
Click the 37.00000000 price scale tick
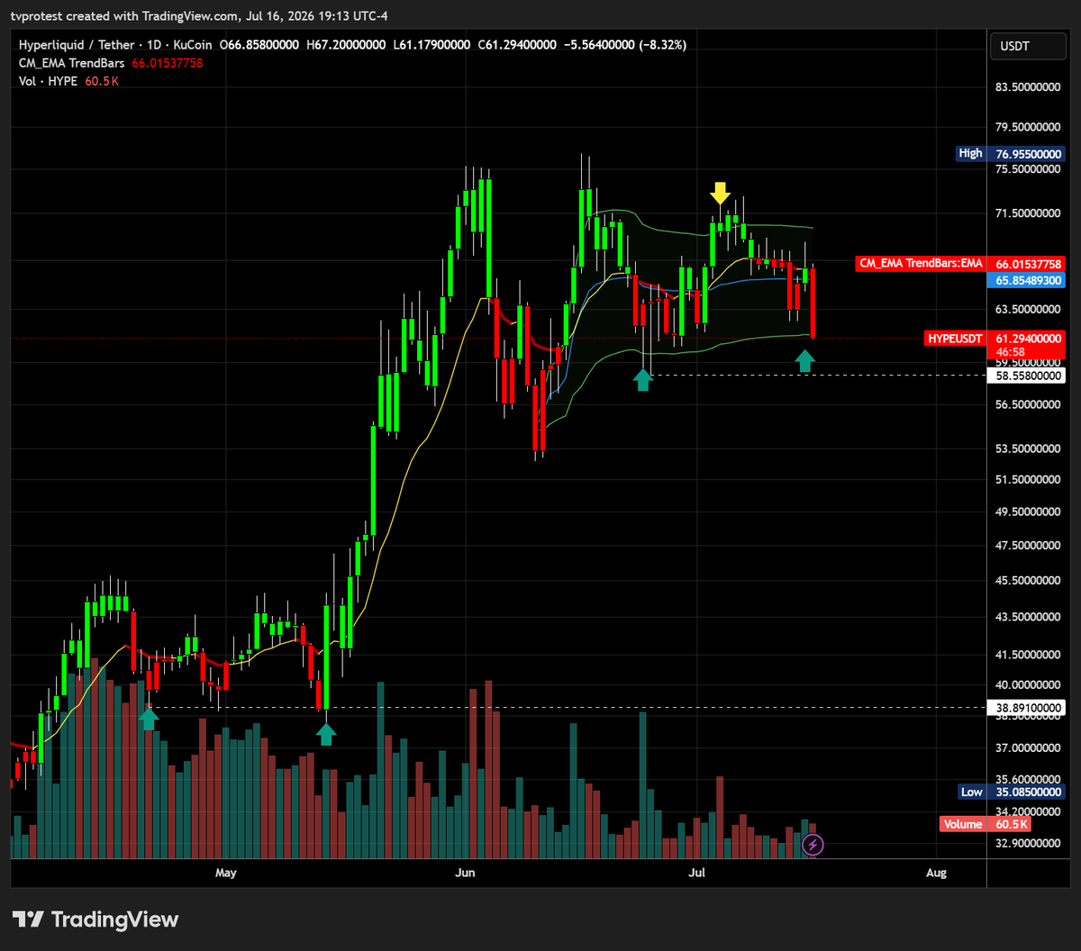point(1030,747)
